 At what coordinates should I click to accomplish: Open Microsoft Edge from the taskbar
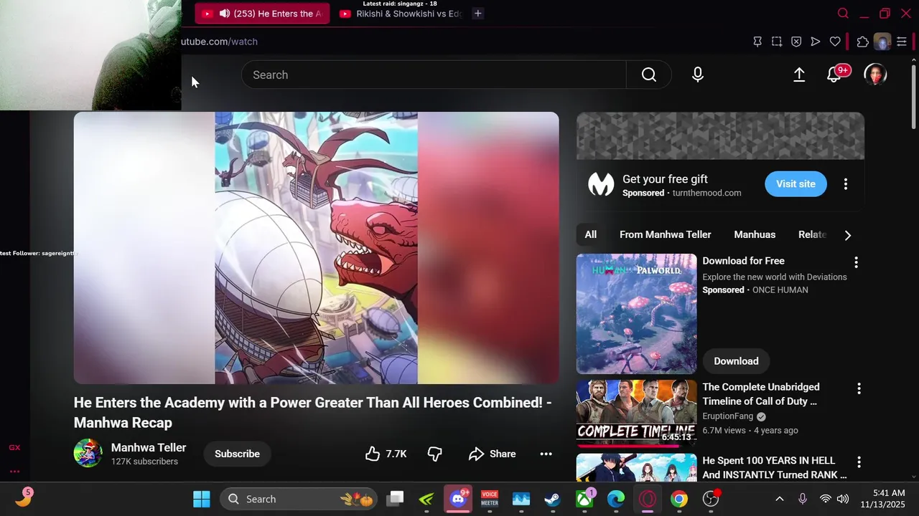point(616,499)
